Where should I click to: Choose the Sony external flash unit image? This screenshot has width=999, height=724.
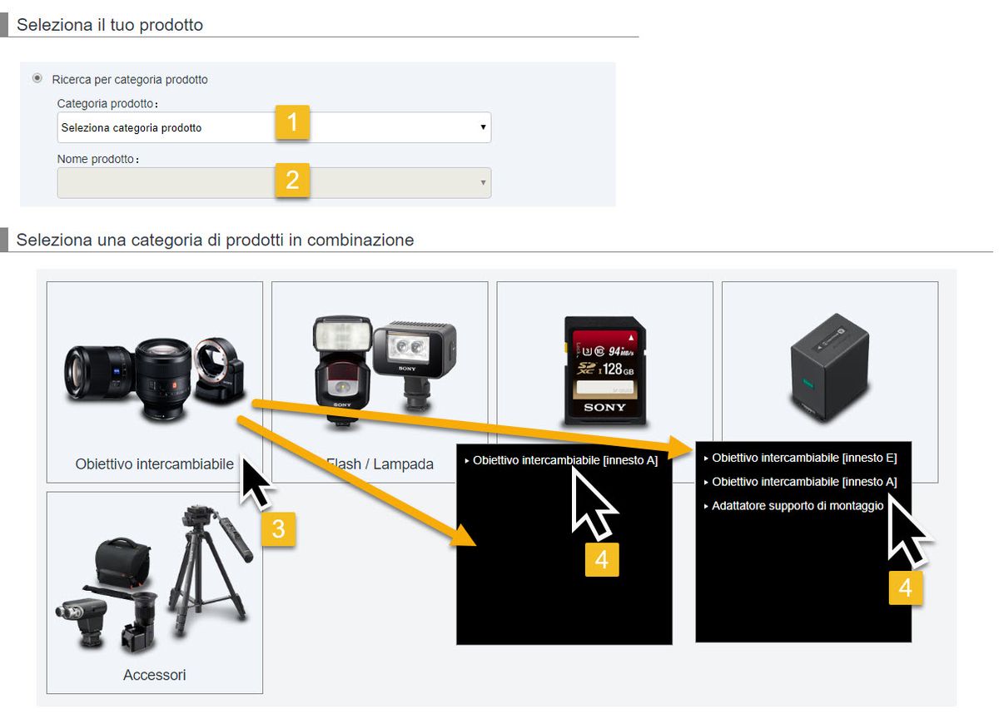pos(340,366)
